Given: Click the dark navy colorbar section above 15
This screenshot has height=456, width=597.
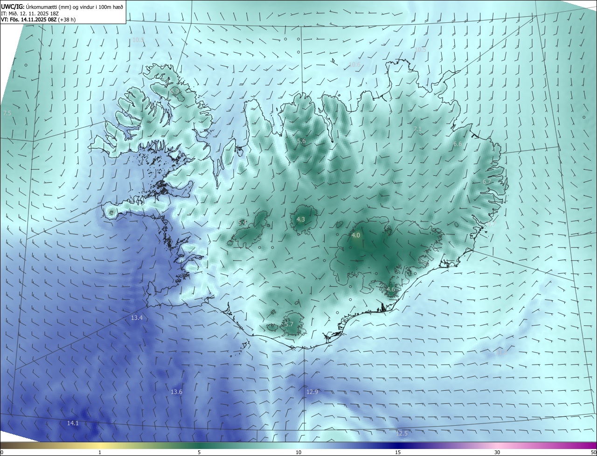Looking at the screenshot, I should [x=398, y=445].
